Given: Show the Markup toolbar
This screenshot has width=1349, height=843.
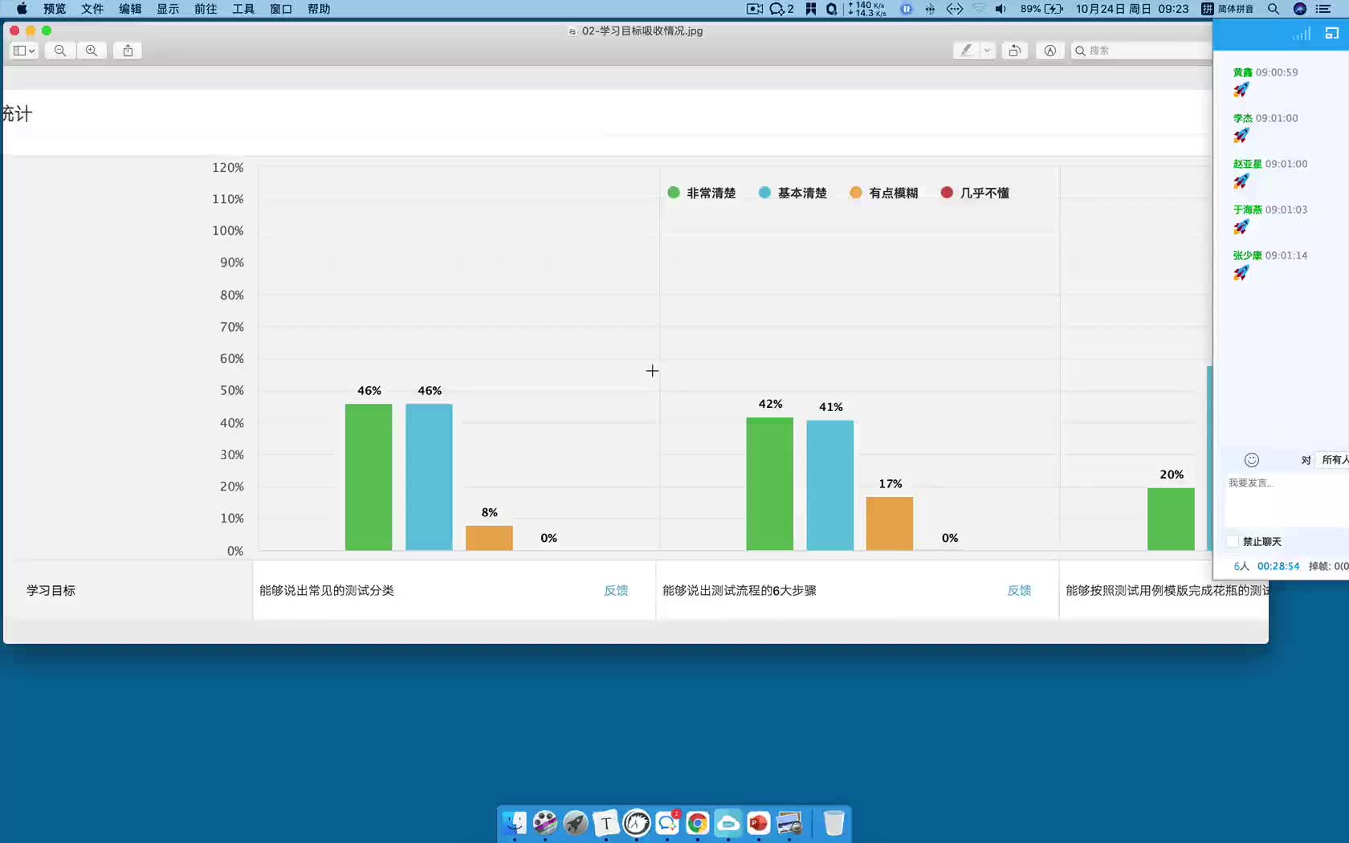Looking at the screenshot, I should click(1050, 51).
